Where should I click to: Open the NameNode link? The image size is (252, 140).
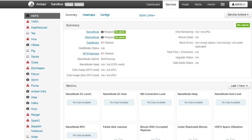93,32
